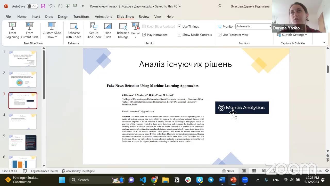Click the spell check book icon

coord(25,171)
